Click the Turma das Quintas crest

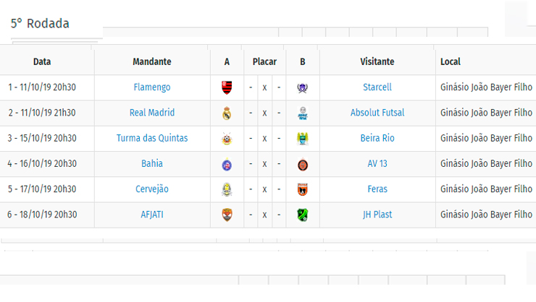[x=227, y=139]
